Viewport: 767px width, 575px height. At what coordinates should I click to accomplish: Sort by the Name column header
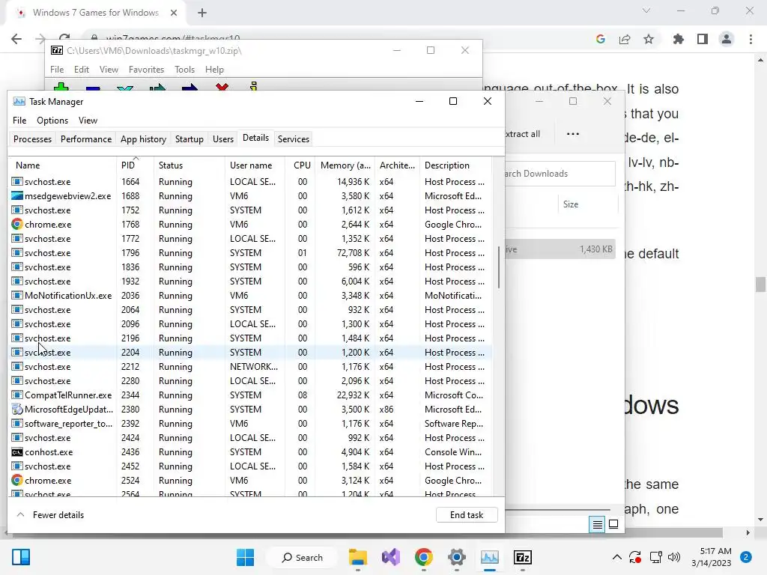63,165
